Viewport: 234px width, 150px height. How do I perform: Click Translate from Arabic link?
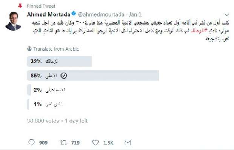click(x=56, y=49)
